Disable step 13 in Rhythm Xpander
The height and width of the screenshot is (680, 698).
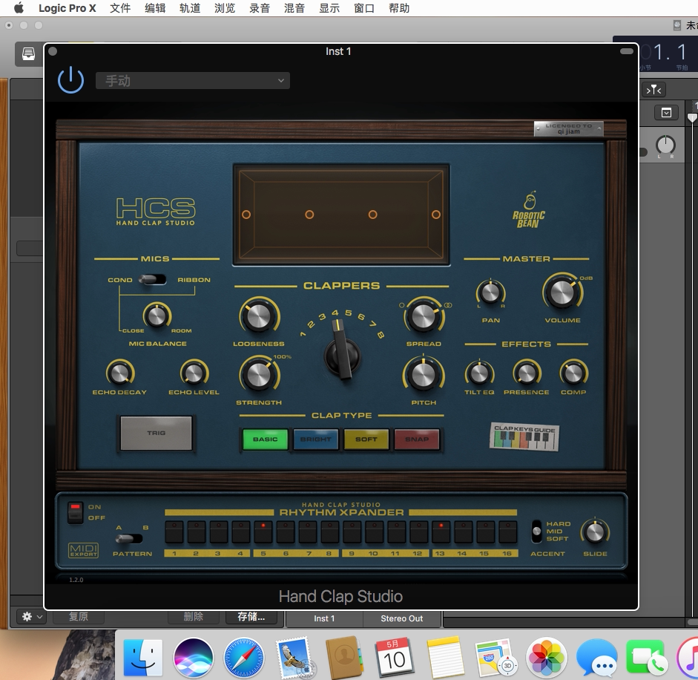pyautogui.click(x=441, y=532)
